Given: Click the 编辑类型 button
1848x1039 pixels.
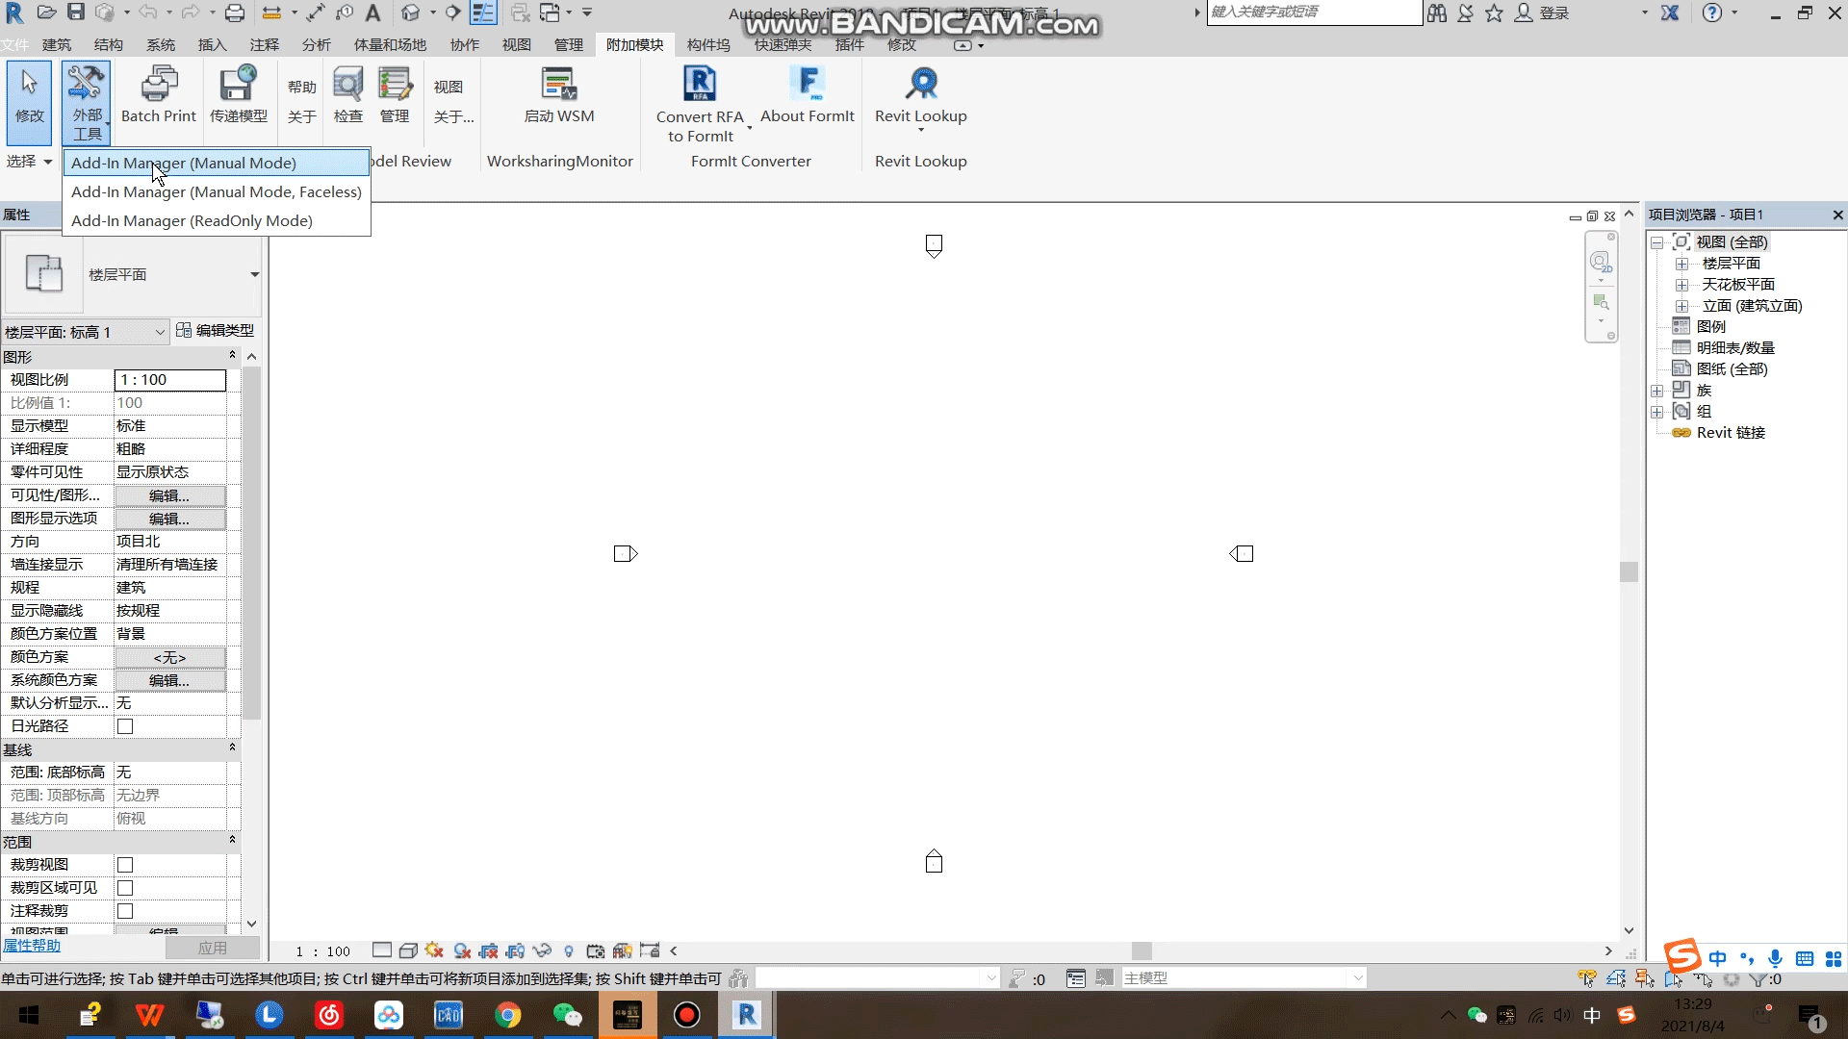Looking at the screenshot, I should pyautogui.click(x=216, y=330).
